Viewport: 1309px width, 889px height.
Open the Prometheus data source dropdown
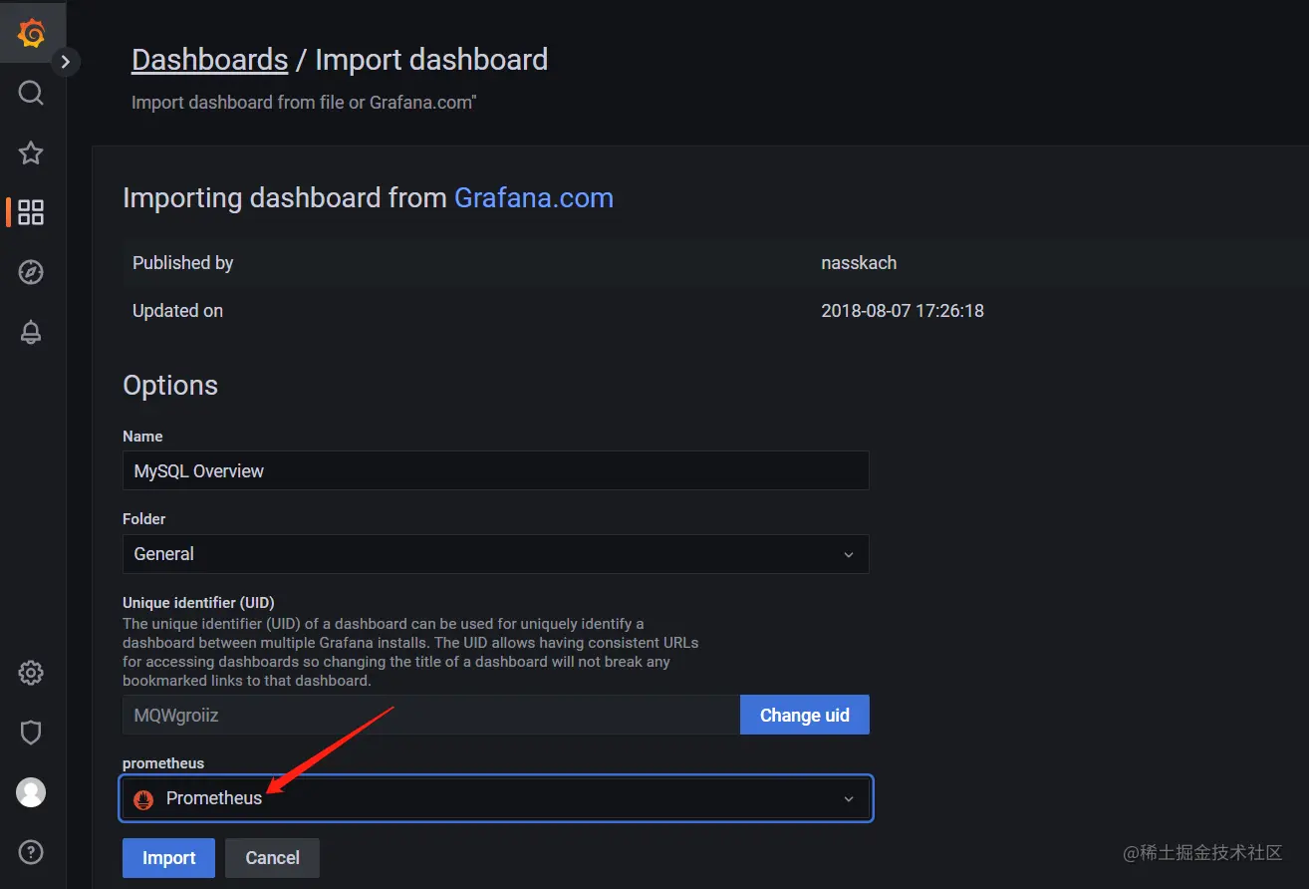[496, 798]
